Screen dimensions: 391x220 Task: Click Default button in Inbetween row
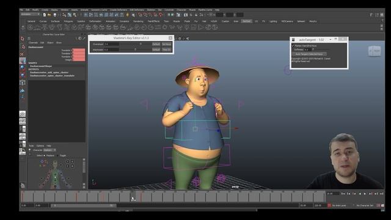tap(156, 50)
